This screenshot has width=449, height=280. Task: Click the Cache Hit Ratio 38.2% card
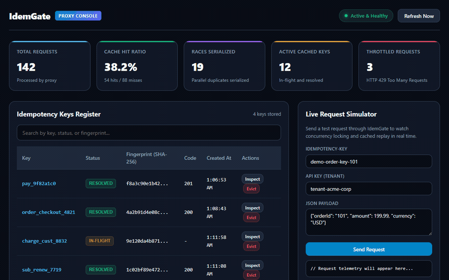(x=137, y=66)
